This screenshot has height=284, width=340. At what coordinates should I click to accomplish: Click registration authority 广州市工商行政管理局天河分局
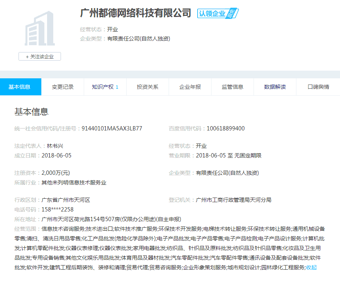[x=234, y=200]
